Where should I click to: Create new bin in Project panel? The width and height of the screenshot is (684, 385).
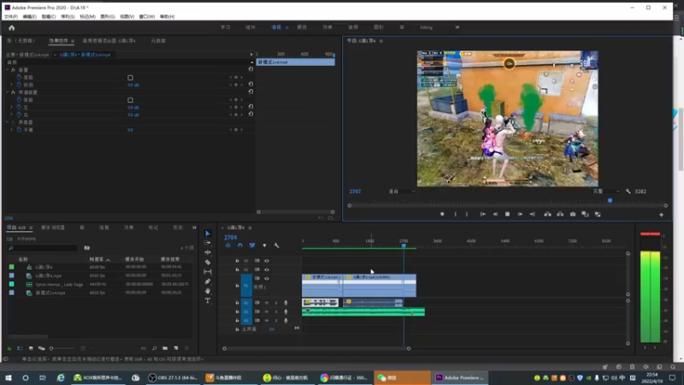click(165, 348)
